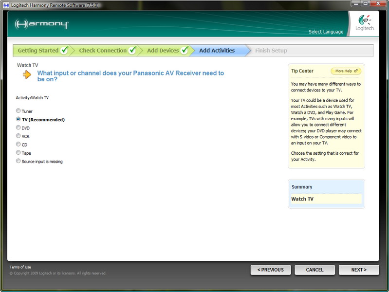Click the orange arrow beside the question
This screenshot has width=389, height=292.
click(26, 74)
